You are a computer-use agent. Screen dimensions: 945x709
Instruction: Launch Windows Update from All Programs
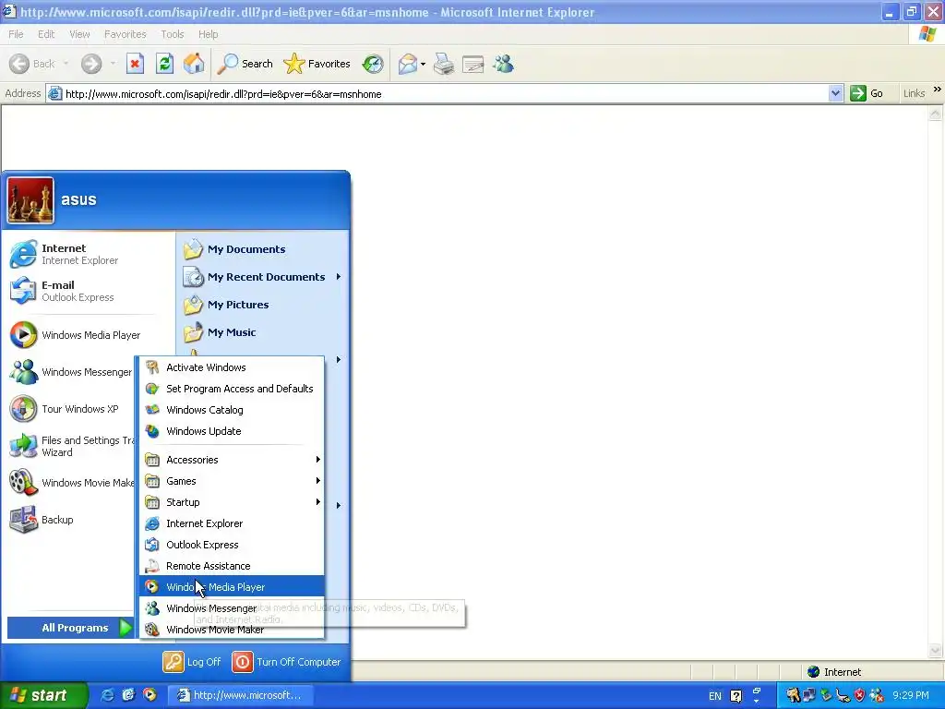[x=232, y=431]
